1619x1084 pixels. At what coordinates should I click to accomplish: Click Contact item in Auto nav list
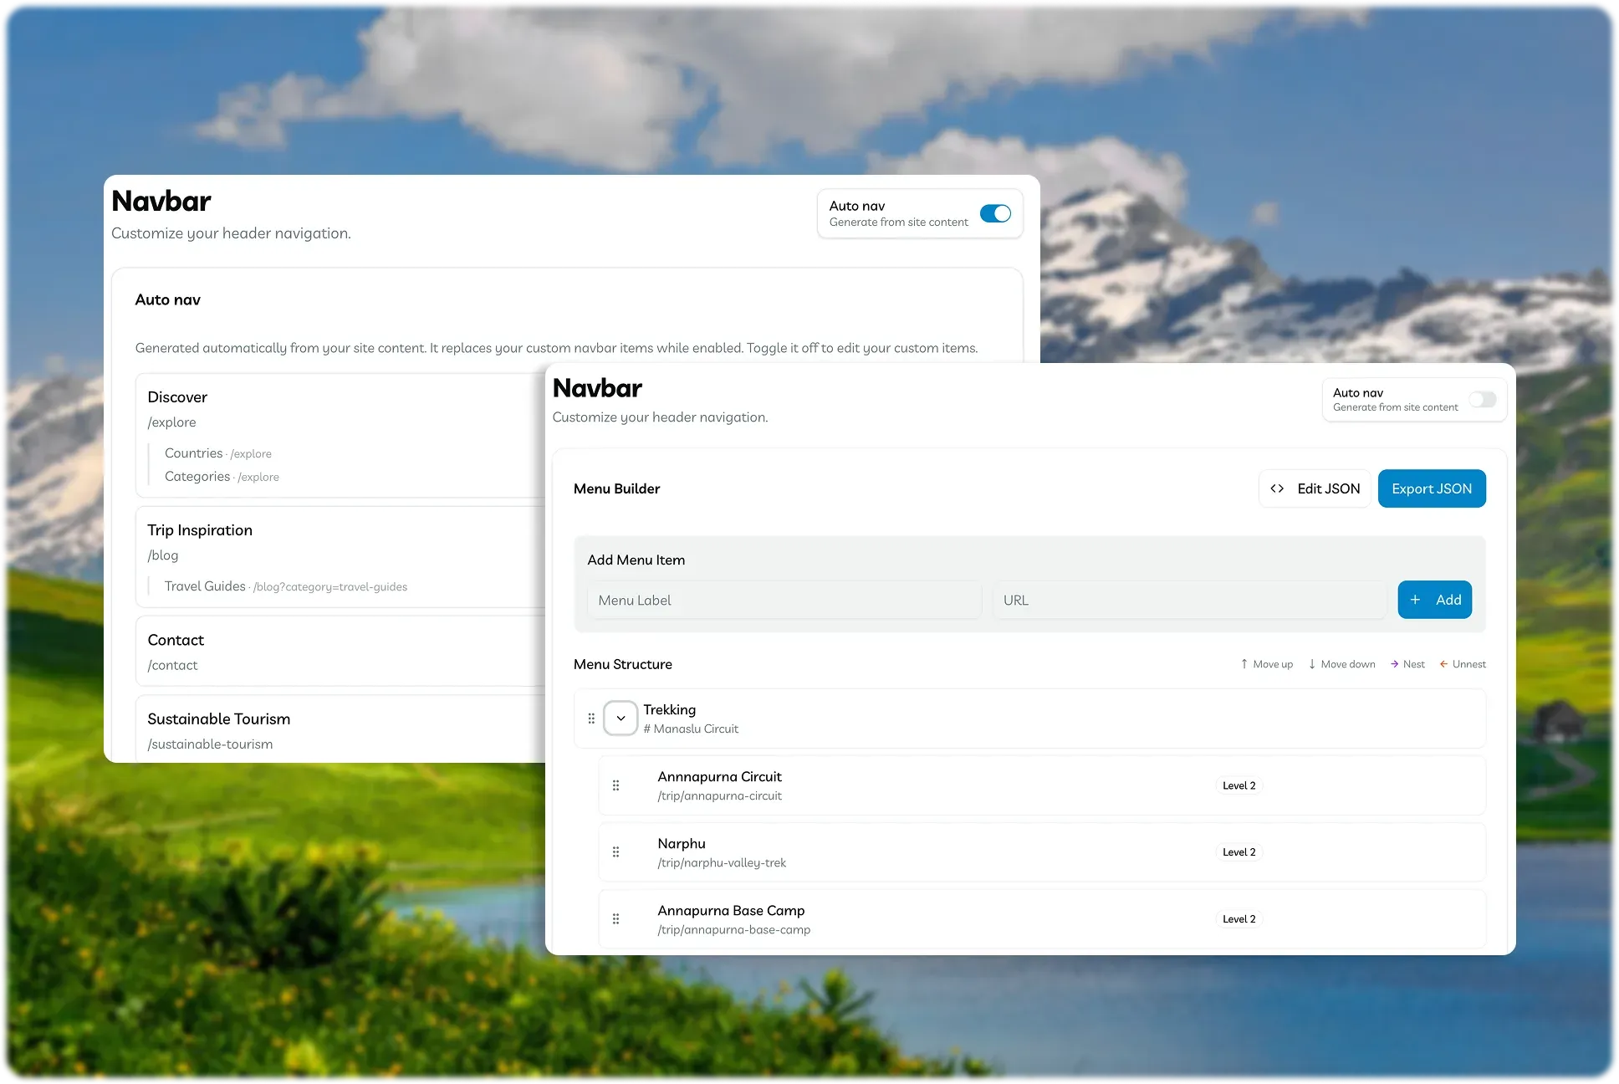click(176, 640)
